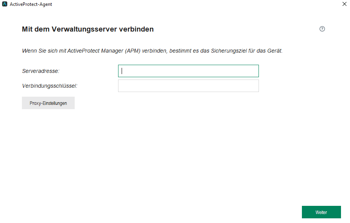
Task: Open Proxy-Einstellungen
Action: (x=48, y=103)
